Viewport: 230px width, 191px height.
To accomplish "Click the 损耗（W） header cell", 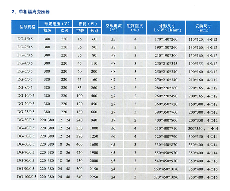I will tap(87, 24).
